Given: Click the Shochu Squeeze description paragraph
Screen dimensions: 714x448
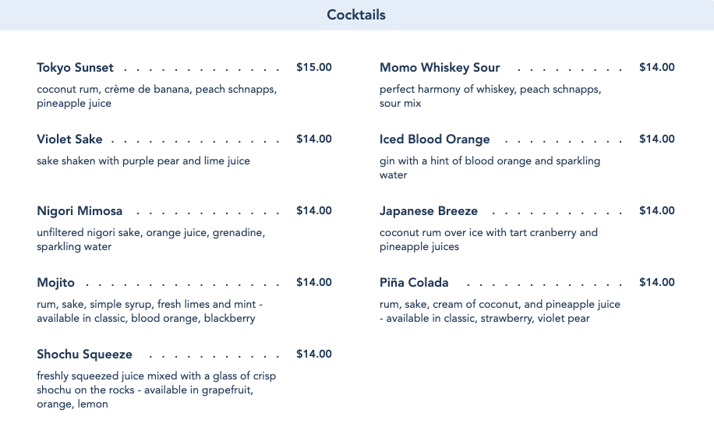Looking at the screenshot, I should pyautogui.click(x=156, y=390).
